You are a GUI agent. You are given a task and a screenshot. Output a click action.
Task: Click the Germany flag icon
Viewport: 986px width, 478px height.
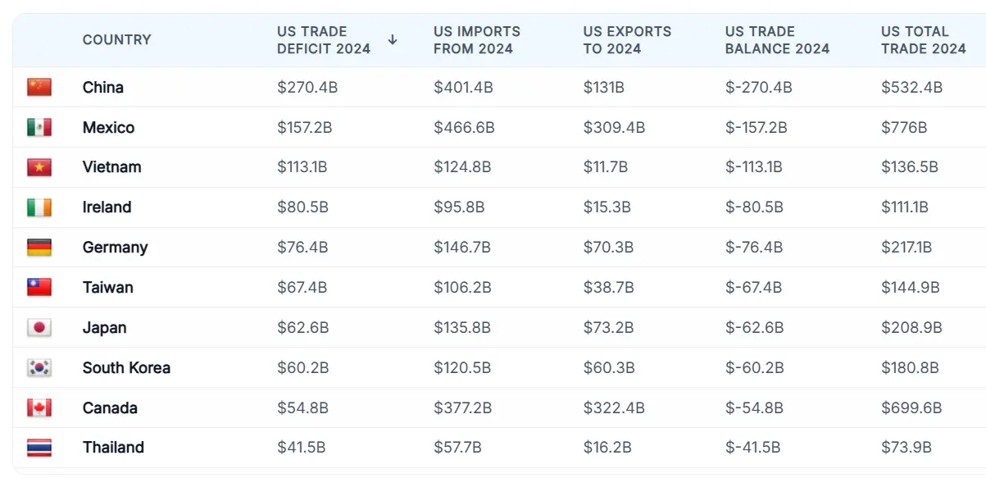click(39, 248)
